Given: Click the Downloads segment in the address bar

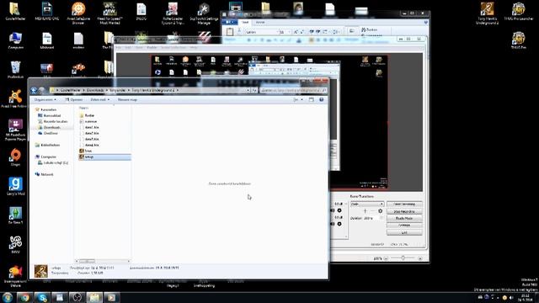Looking at the screenshot, I should [95, 90].
